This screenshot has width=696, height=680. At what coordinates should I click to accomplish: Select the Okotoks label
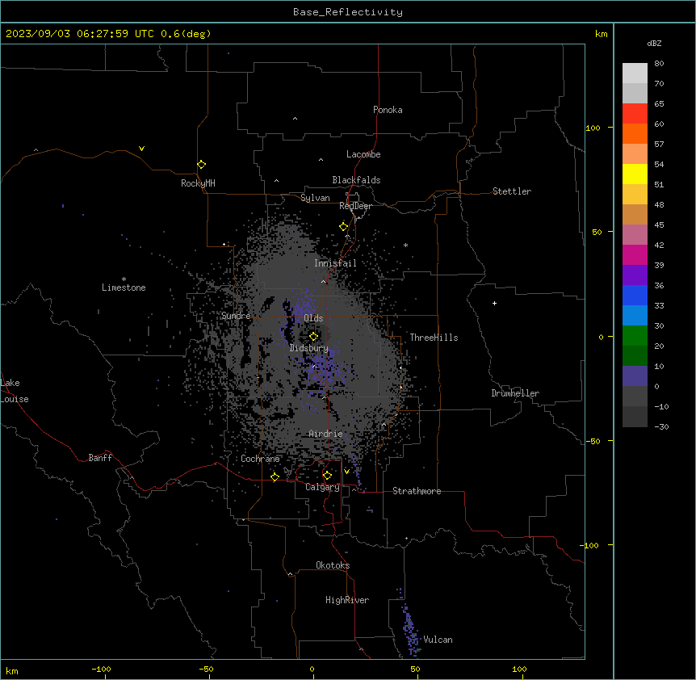click(333, 565)
